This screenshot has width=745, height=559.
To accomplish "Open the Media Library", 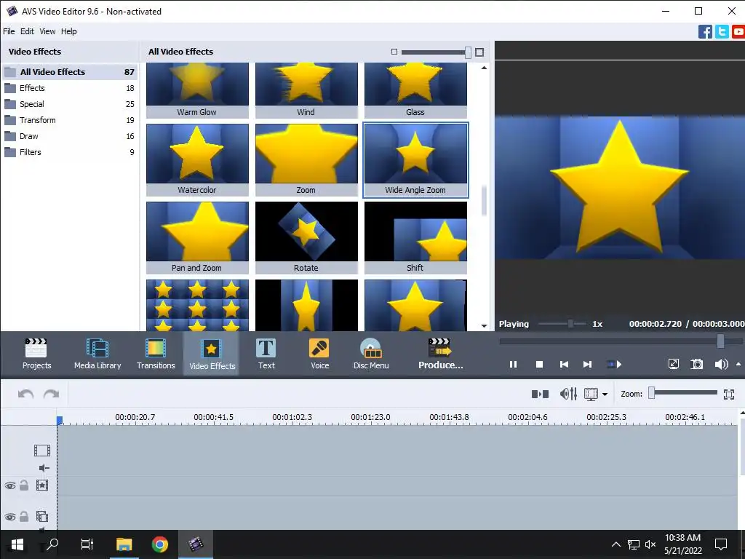I will pos(97,354).
